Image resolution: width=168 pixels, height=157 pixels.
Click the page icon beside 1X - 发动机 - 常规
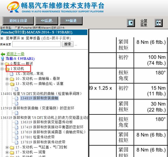[12, 74]
